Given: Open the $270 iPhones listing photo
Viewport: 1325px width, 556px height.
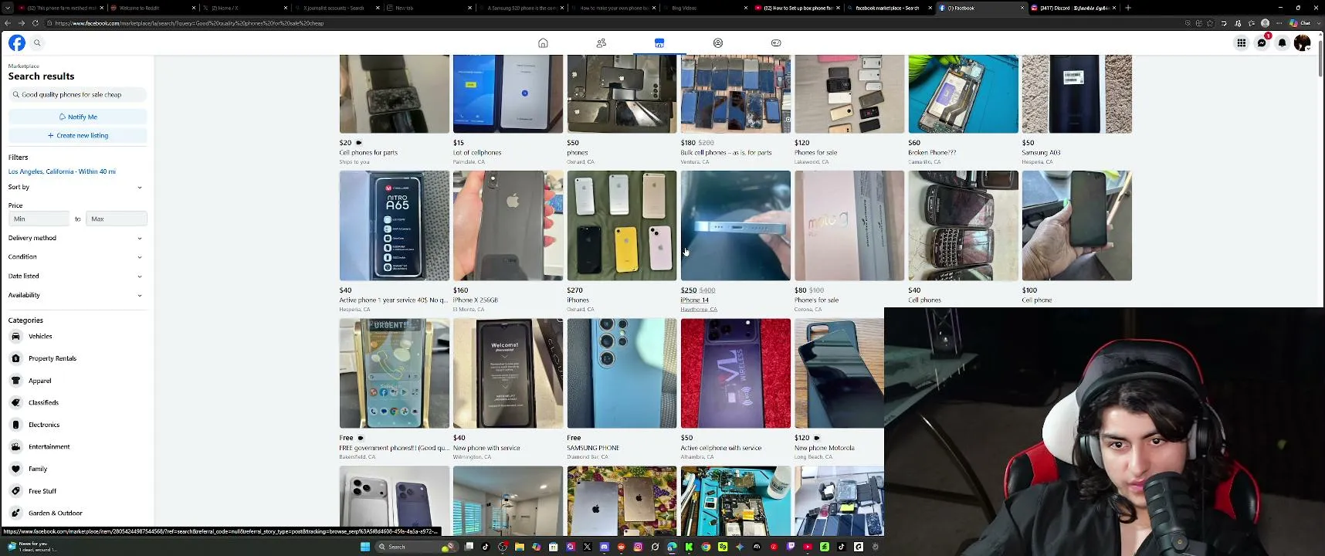Looking at the screenshot, I should point(622,225).
